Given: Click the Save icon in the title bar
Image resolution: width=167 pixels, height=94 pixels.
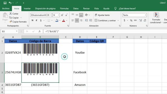Looking at the screenshot, I should [x=5, y=3].
